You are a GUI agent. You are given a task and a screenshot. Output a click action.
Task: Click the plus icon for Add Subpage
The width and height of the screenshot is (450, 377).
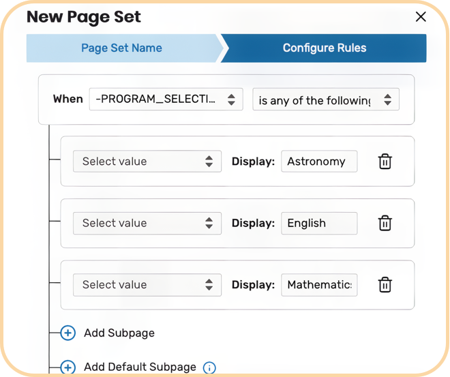pyautogui.click(x=67, y=333)
